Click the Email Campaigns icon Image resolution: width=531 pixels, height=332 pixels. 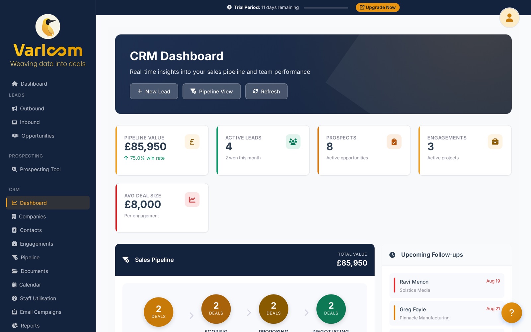coord(14,312)
